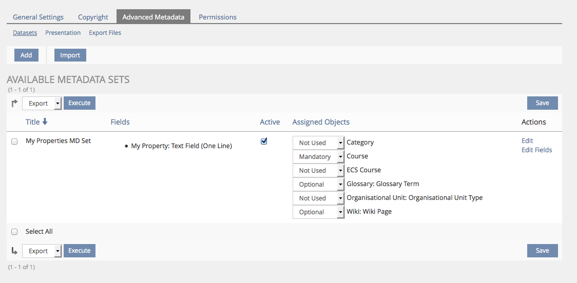577x283 pixels.
Task: Go to the Presentation sub-tab
Action: click(63, 33)
